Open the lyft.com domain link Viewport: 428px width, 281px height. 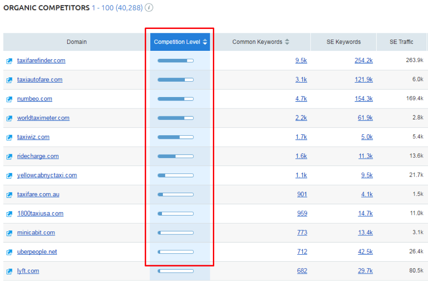(x=28, y=271)
